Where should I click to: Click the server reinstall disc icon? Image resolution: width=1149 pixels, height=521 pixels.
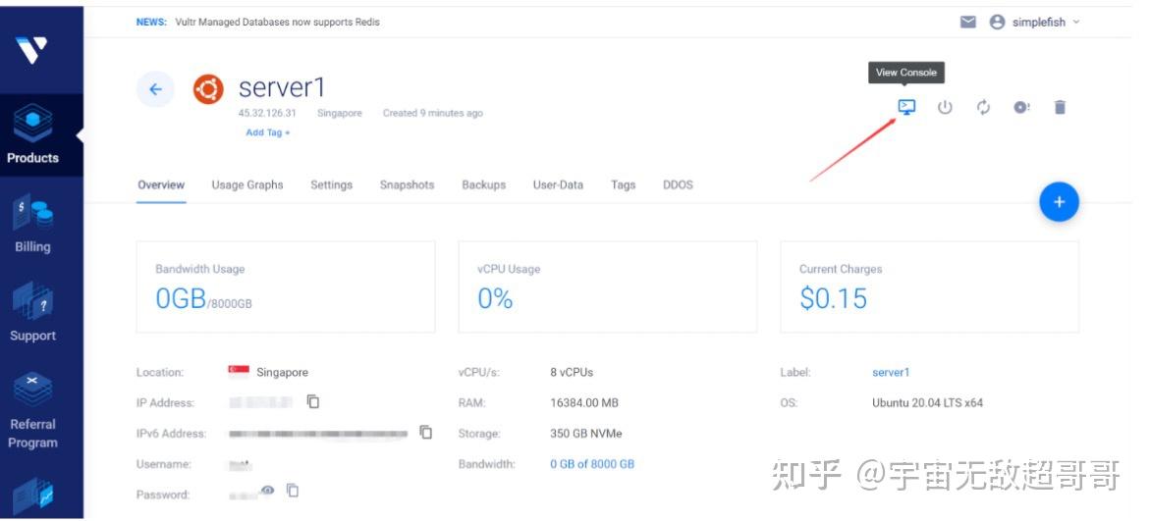click(1021, 108)
